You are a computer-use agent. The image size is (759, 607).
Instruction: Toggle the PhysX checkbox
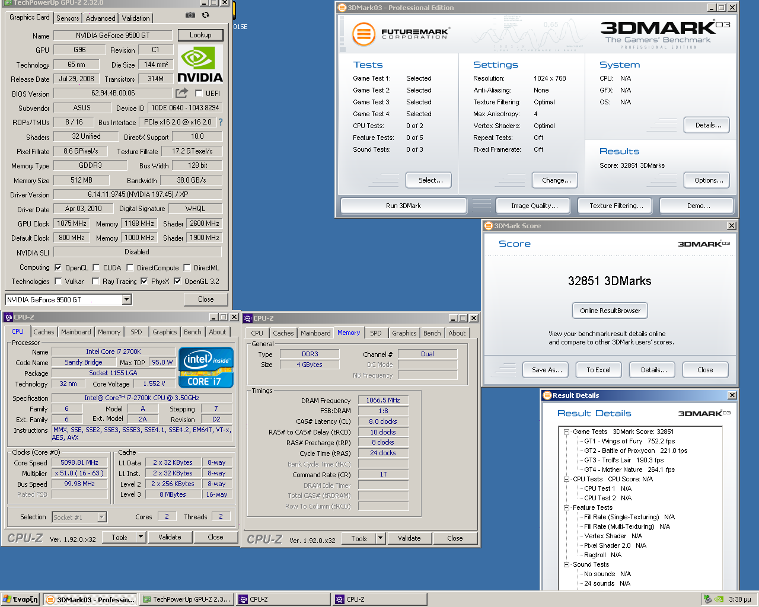(144, 282)
